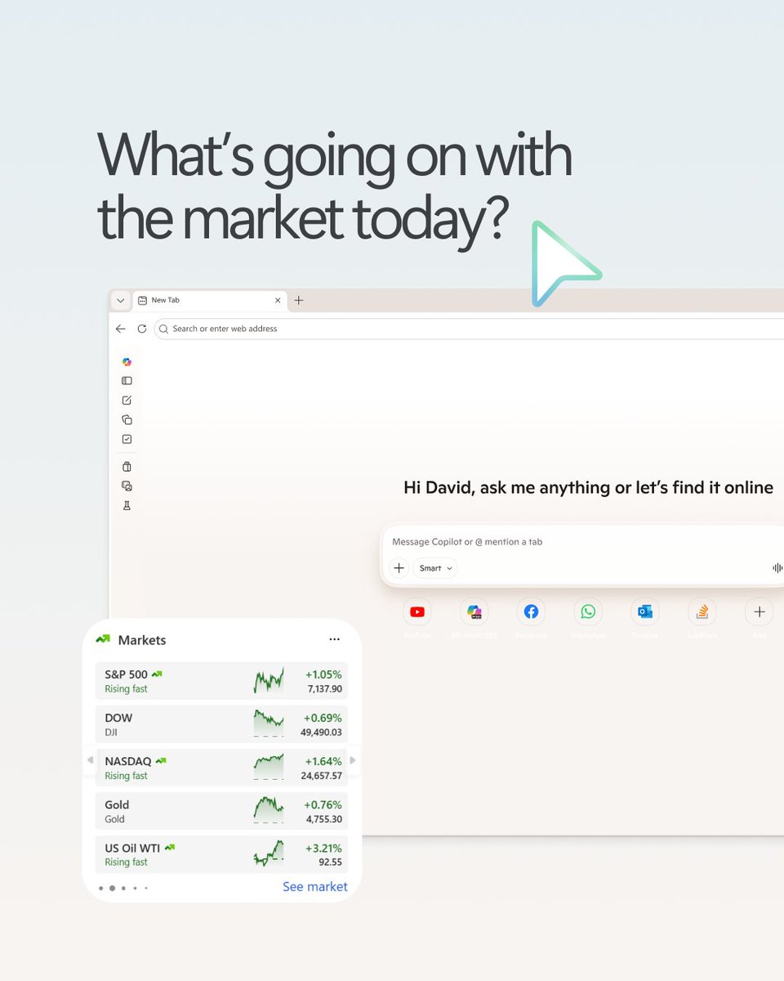Open the Substack shortcut
This screenshot has height=981, width=784.
coord(702,611)
